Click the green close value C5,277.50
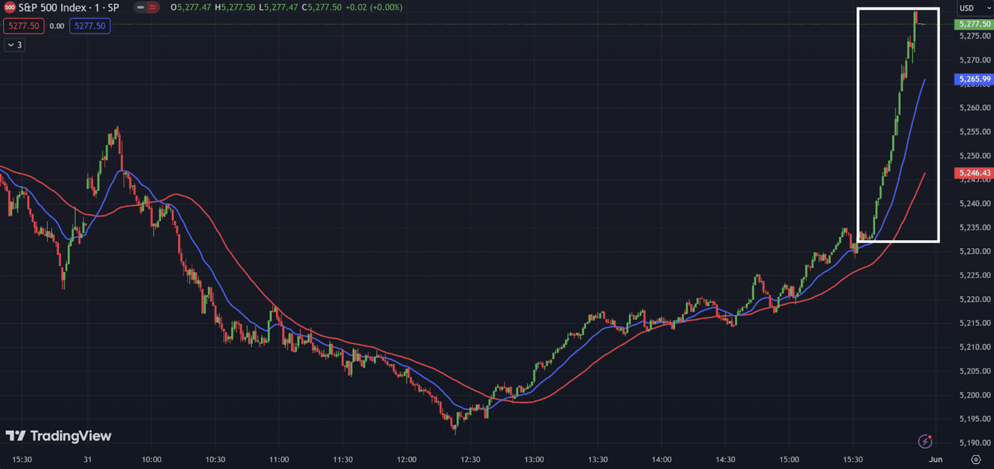 pyautogui.click(x=322, y=7)
